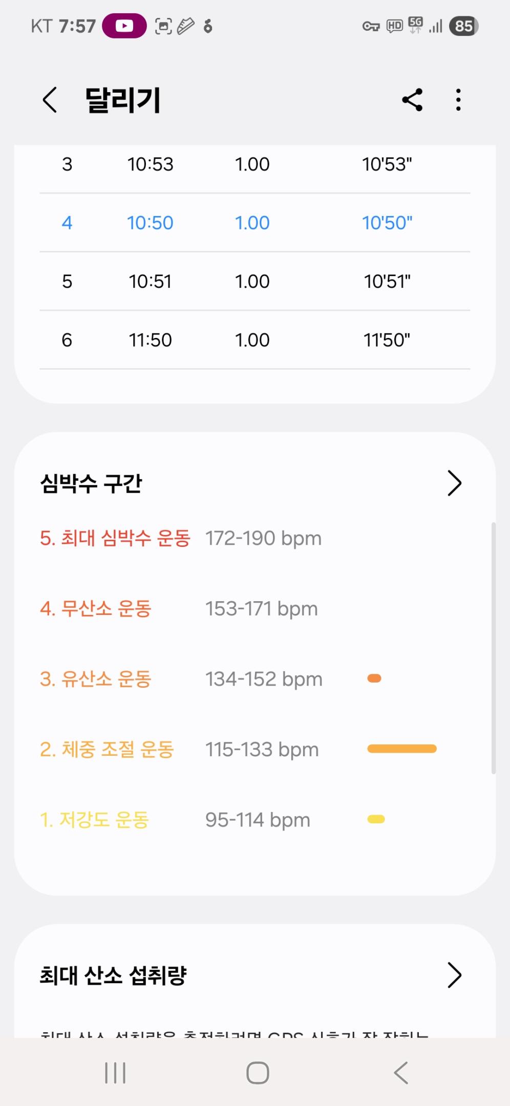The image size is (510, 1106).
Task: Select lap 6 row with 11:50 time
Action: tap(254, 340)
